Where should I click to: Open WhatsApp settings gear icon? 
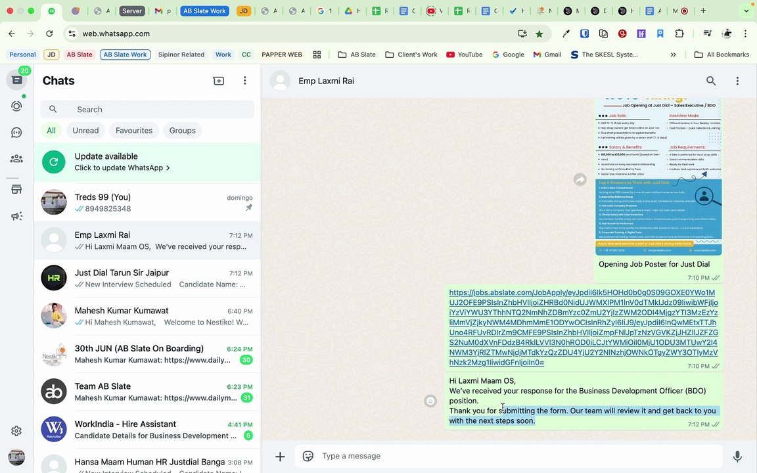click(x=16, y=430)
